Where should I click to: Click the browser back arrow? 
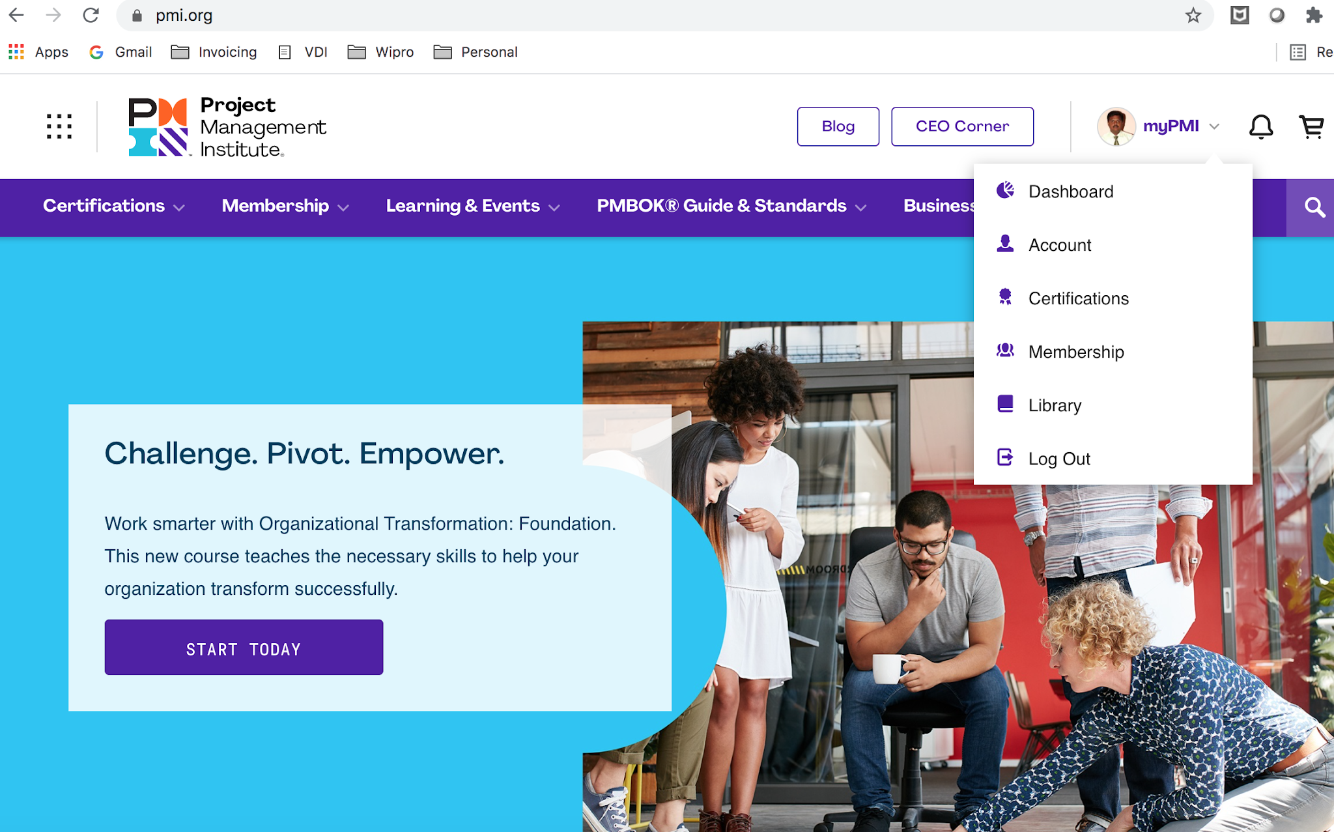(x=16, y=15)
